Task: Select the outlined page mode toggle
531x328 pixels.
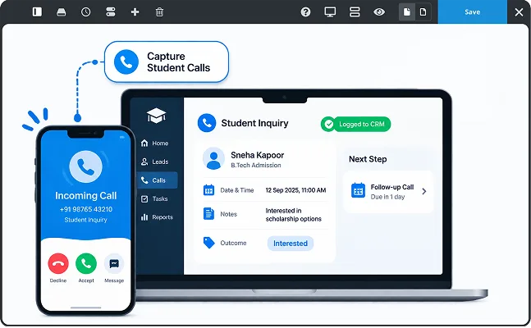Action: (423, 11)
